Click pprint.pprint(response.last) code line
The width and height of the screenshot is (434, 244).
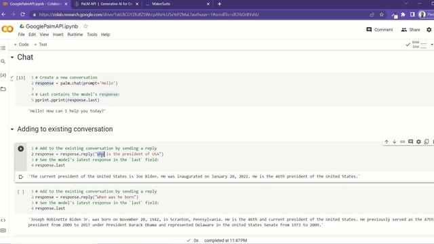pos(67,100)
